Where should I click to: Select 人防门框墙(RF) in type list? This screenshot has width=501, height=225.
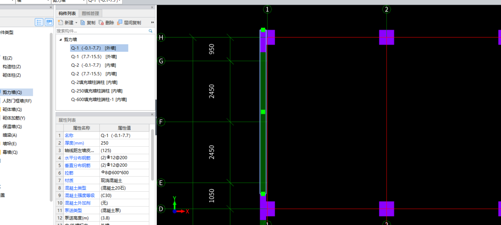pos(17,101)
